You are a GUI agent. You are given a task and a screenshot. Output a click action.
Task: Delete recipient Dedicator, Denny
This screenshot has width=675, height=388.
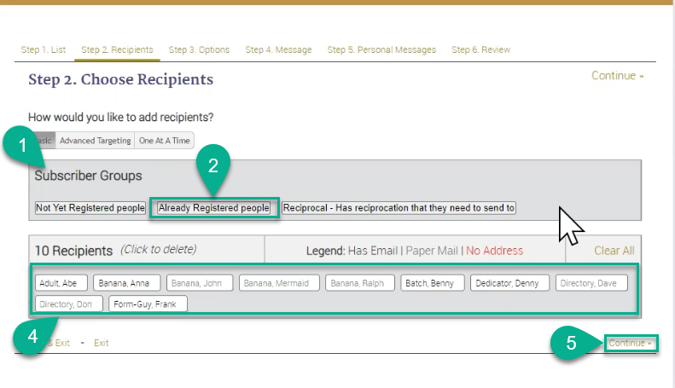click(509, 283)
